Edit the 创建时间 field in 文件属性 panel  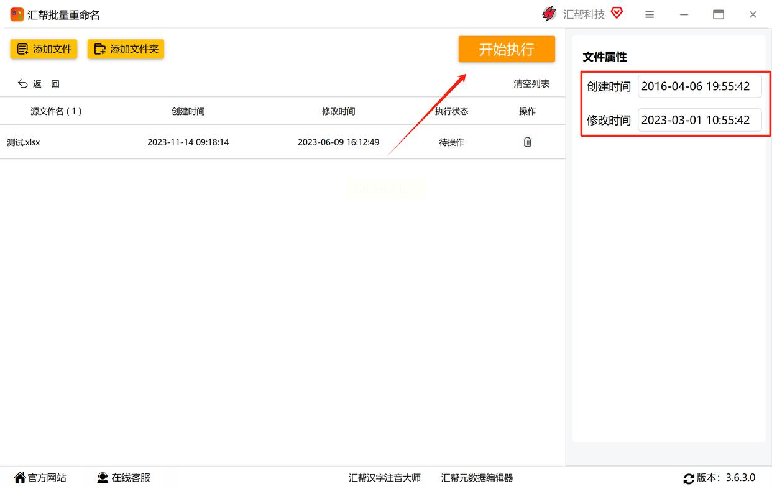(699, 87)
